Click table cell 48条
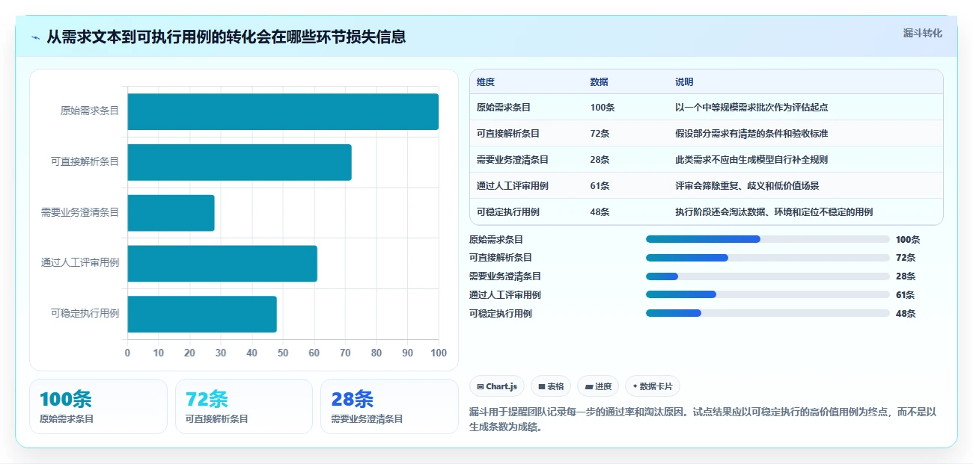973x464 pixels. click(600, 211)
